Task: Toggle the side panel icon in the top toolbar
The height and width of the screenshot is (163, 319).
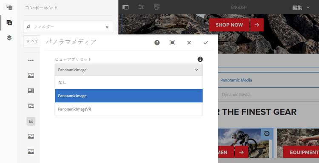Action: [x=125, y=7]
